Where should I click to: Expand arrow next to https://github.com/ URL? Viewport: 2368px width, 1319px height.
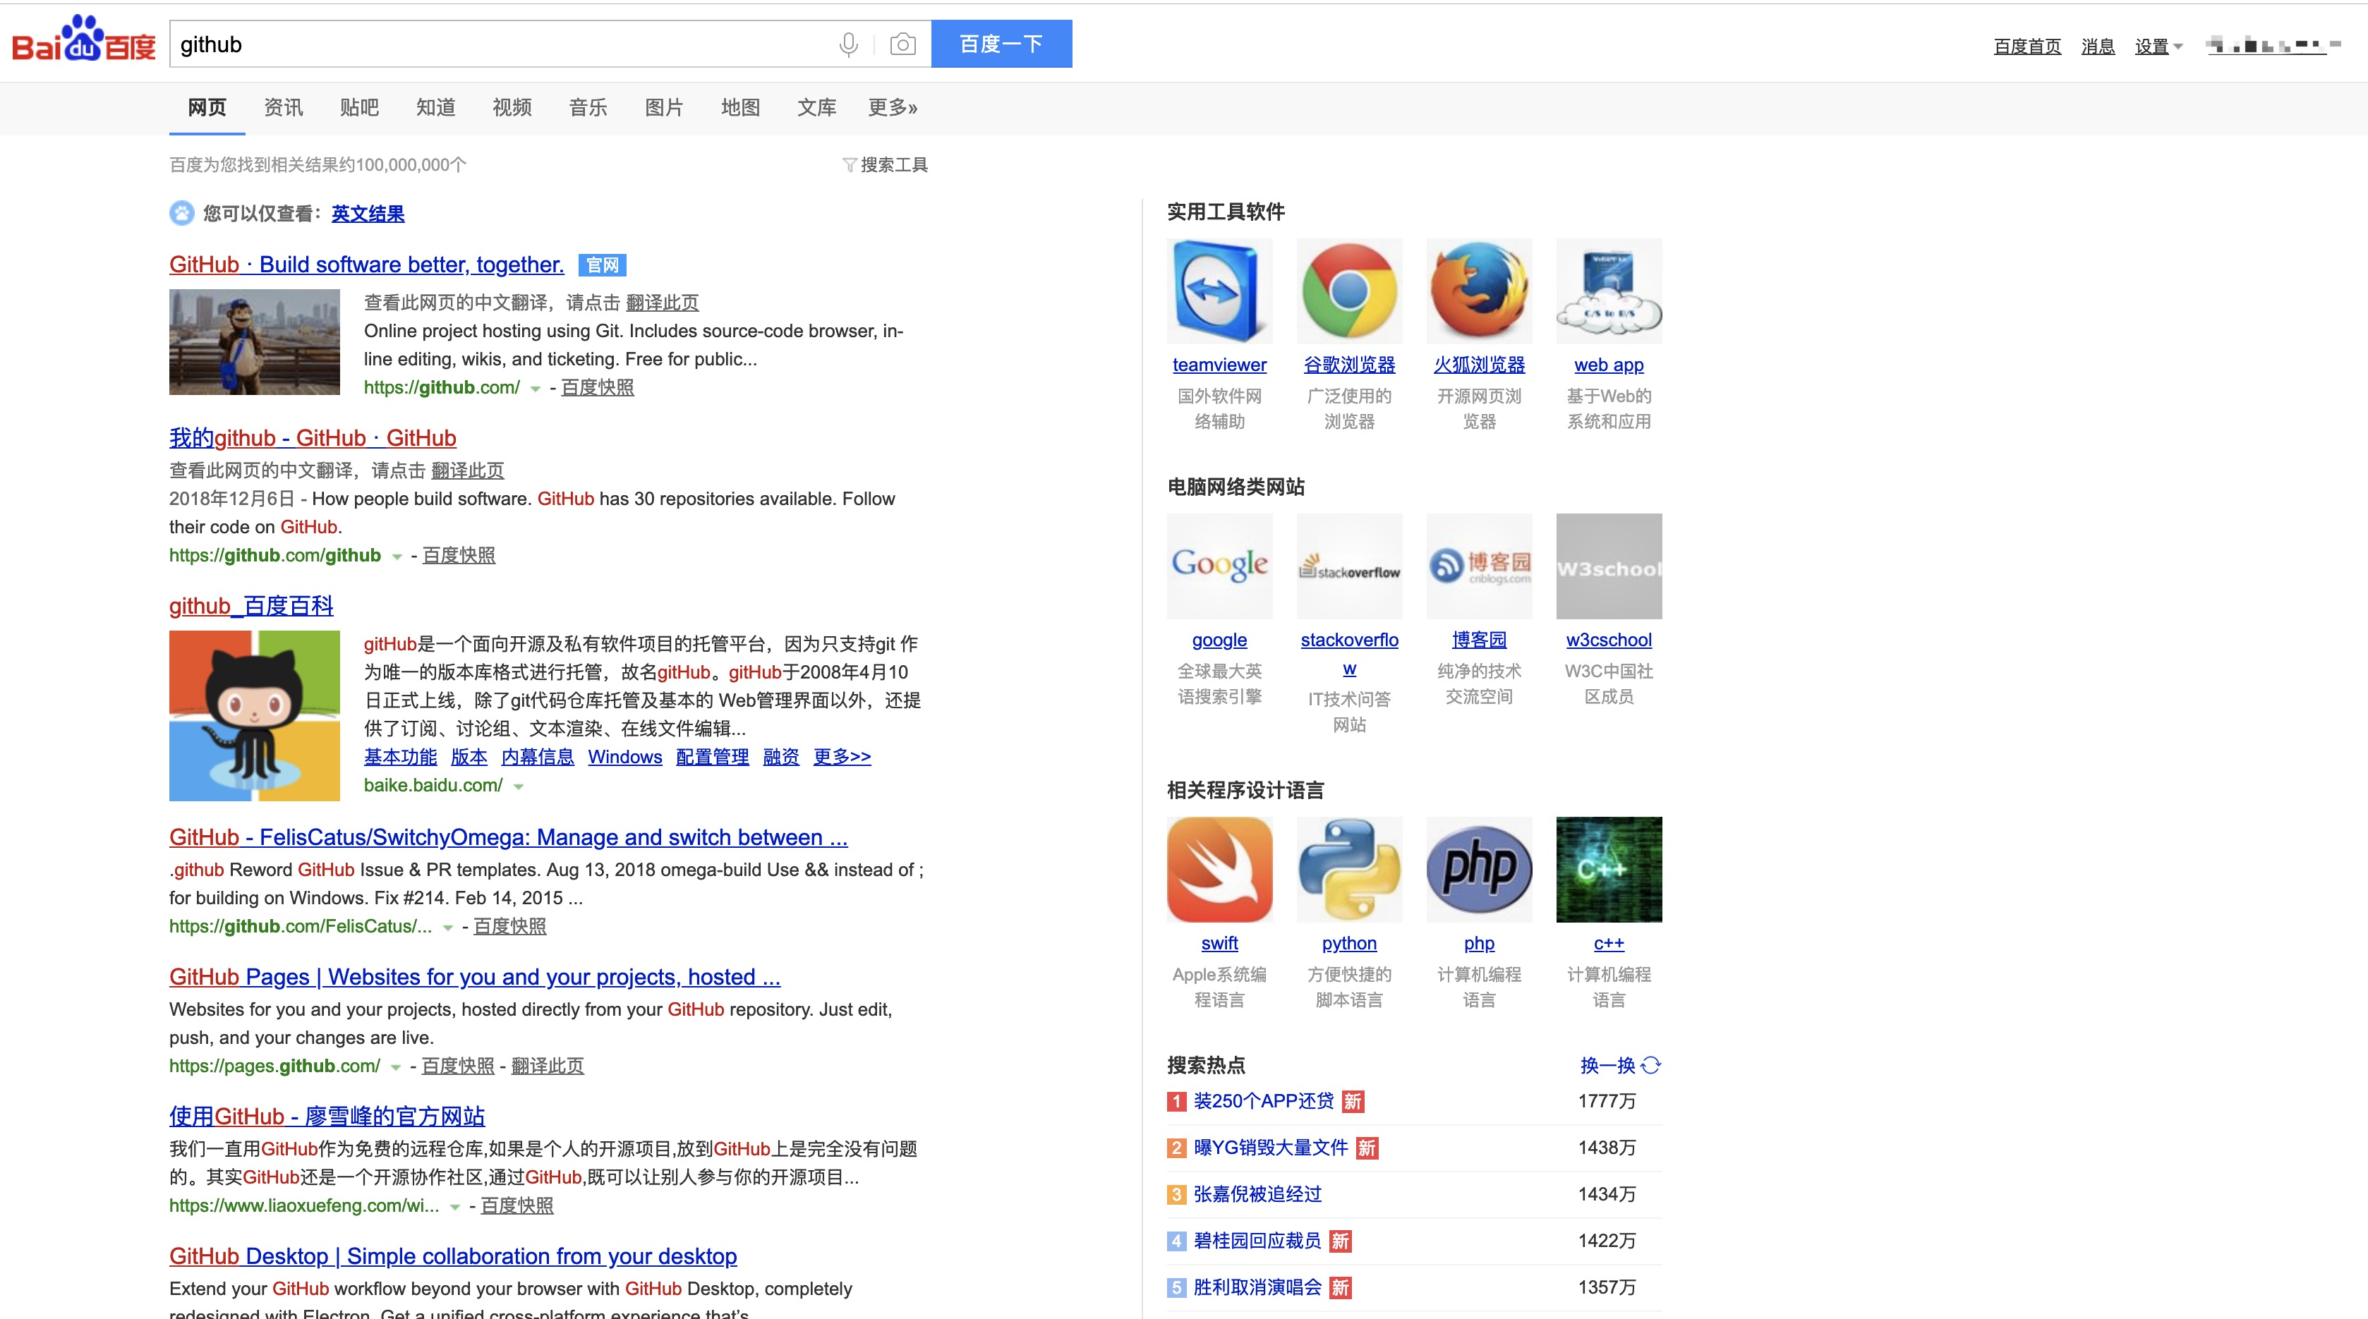coord(535,389)
